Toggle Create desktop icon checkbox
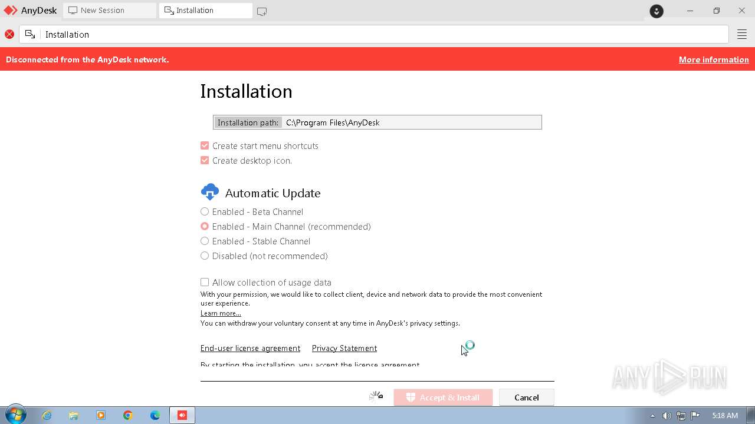The image size is (755, 424). point(205,160)
